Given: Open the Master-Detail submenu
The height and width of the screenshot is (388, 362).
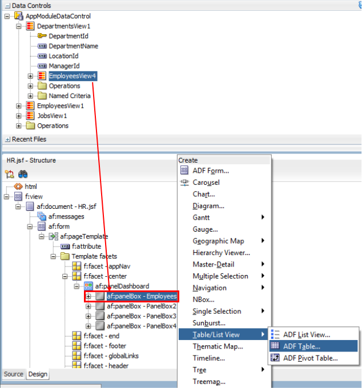Looking at the screenshot, I should (x=224, y=264).
